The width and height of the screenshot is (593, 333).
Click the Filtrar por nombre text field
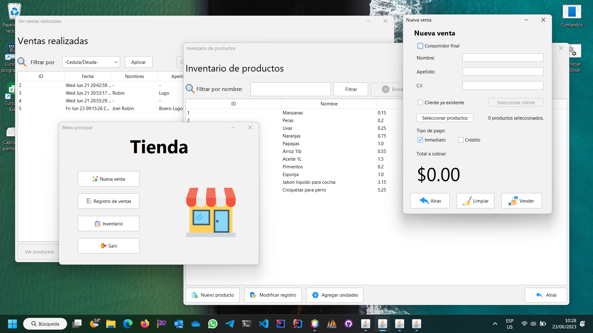(291, 89)
